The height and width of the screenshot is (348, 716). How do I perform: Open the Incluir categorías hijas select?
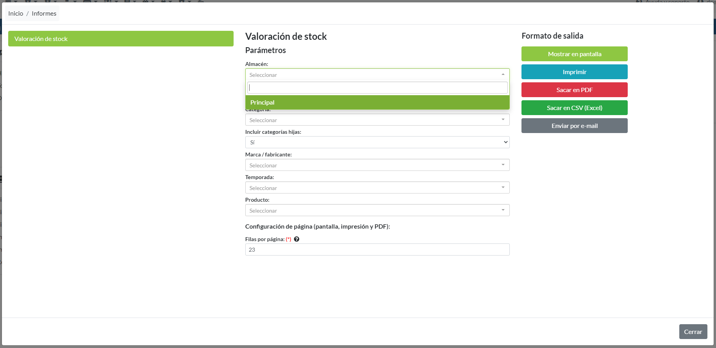(377, 142)
